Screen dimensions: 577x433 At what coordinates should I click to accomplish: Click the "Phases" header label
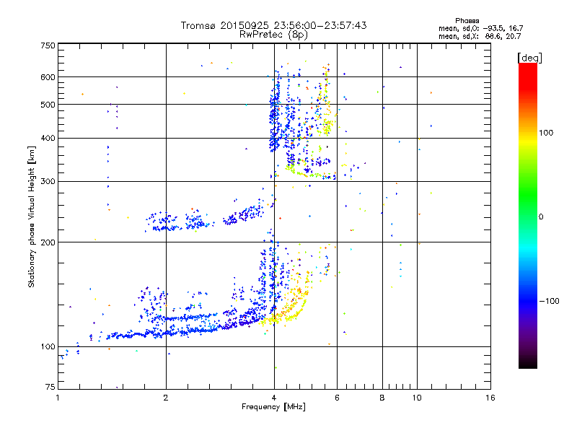pos(467,21)
